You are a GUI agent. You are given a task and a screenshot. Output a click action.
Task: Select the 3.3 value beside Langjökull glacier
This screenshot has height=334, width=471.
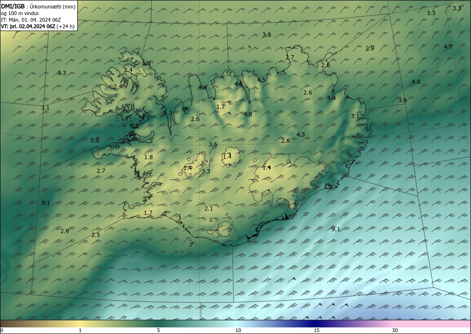click(206, 171)
